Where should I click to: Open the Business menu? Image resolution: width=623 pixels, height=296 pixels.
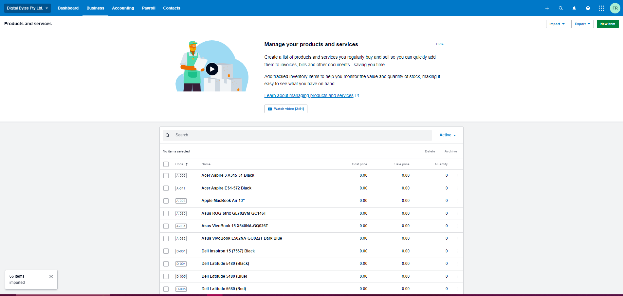95,8
